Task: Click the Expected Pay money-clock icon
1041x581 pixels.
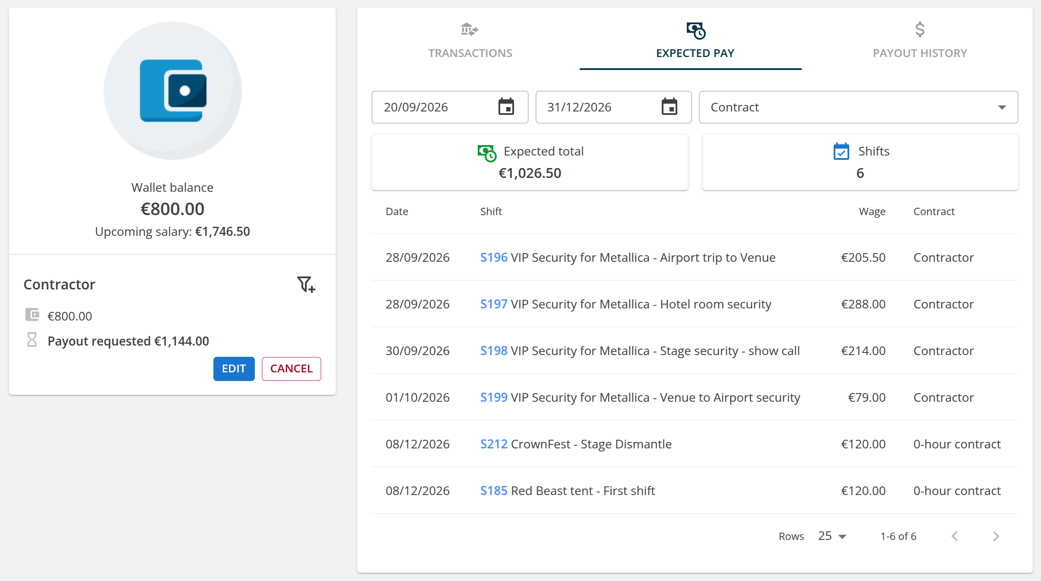Action: pos(695,30)
